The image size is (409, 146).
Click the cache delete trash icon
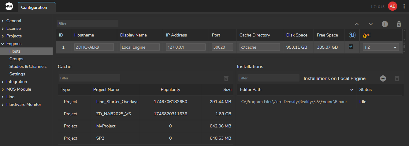pyautogui.click(x=226, y=78)
